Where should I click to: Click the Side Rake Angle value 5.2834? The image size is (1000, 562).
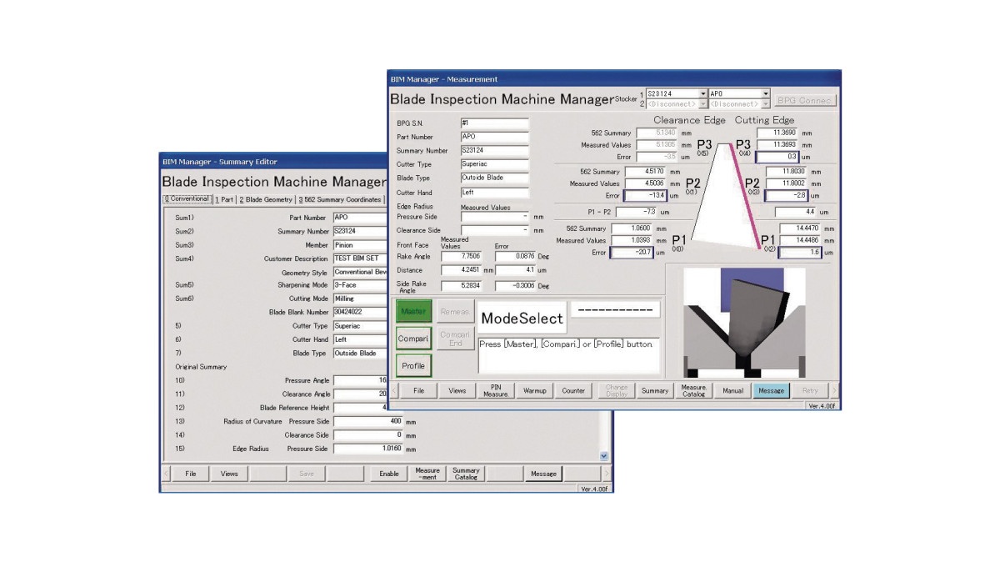[461, 285]
